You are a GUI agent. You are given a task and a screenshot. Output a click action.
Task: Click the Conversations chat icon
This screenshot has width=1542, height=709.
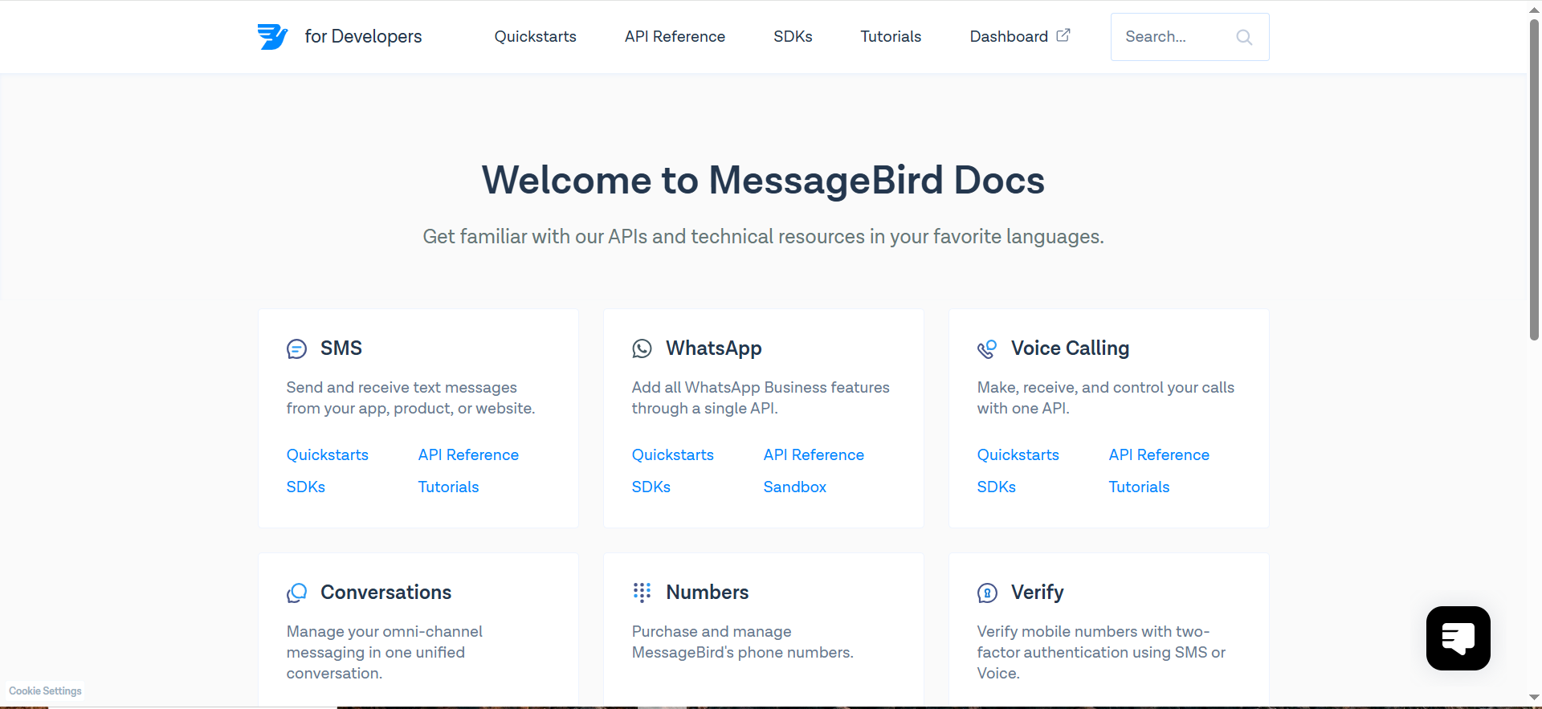point(296,593)
